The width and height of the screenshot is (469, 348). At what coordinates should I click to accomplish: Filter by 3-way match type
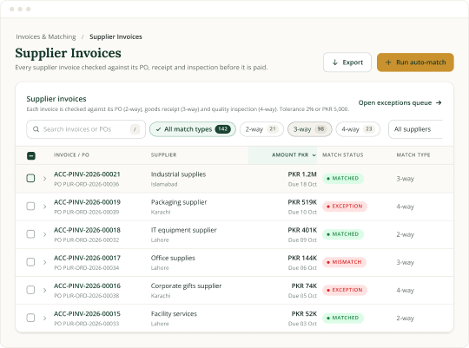click(309, 129)
